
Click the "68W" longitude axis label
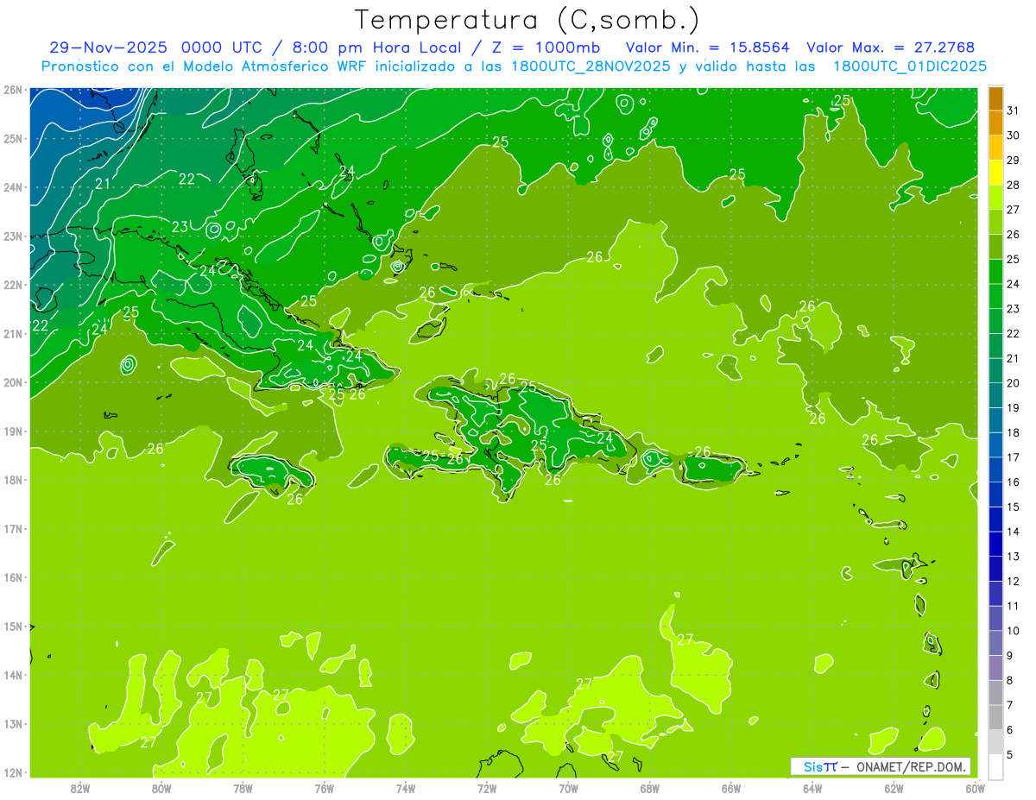click(x=650, y=787)
